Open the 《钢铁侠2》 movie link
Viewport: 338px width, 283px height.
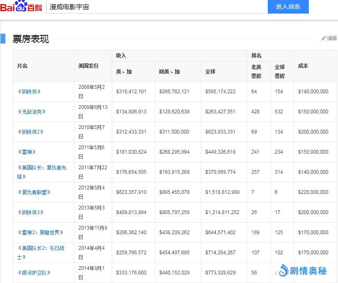coord(30,132)
